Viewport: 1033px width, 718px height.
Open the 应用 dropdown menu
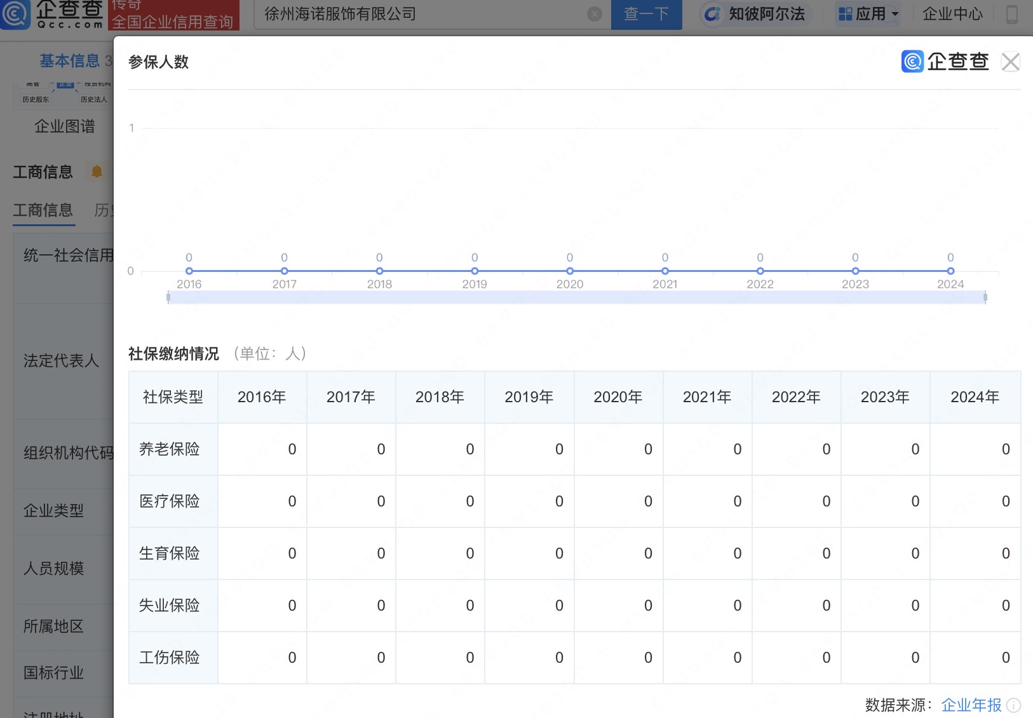[869, 14]
